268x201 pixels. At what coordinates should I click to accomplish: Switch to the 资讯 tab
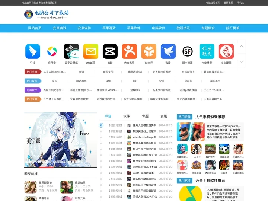[164, 116]
